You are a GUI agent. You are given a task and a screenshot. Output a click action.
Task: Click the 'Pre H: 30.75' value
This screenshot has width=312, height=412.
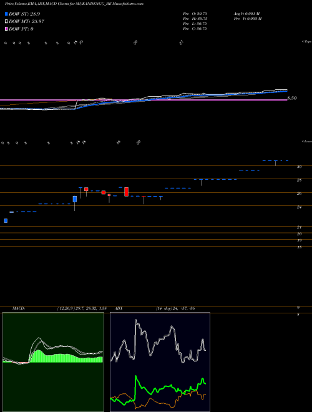pos(195,19)
